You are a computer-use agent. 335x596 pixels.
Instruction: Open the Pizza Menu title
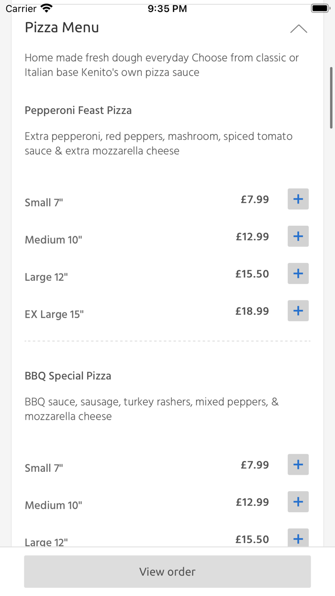click(62, 27)
